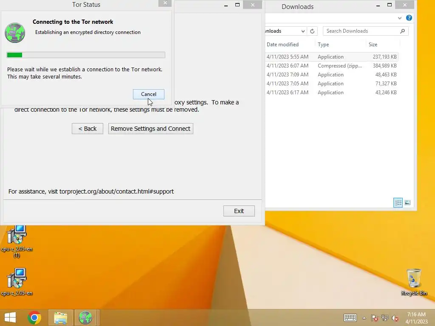The width and height of the screenshot is (435, 326).
Task: Close the Tor setup window
Action: point(252,5)
